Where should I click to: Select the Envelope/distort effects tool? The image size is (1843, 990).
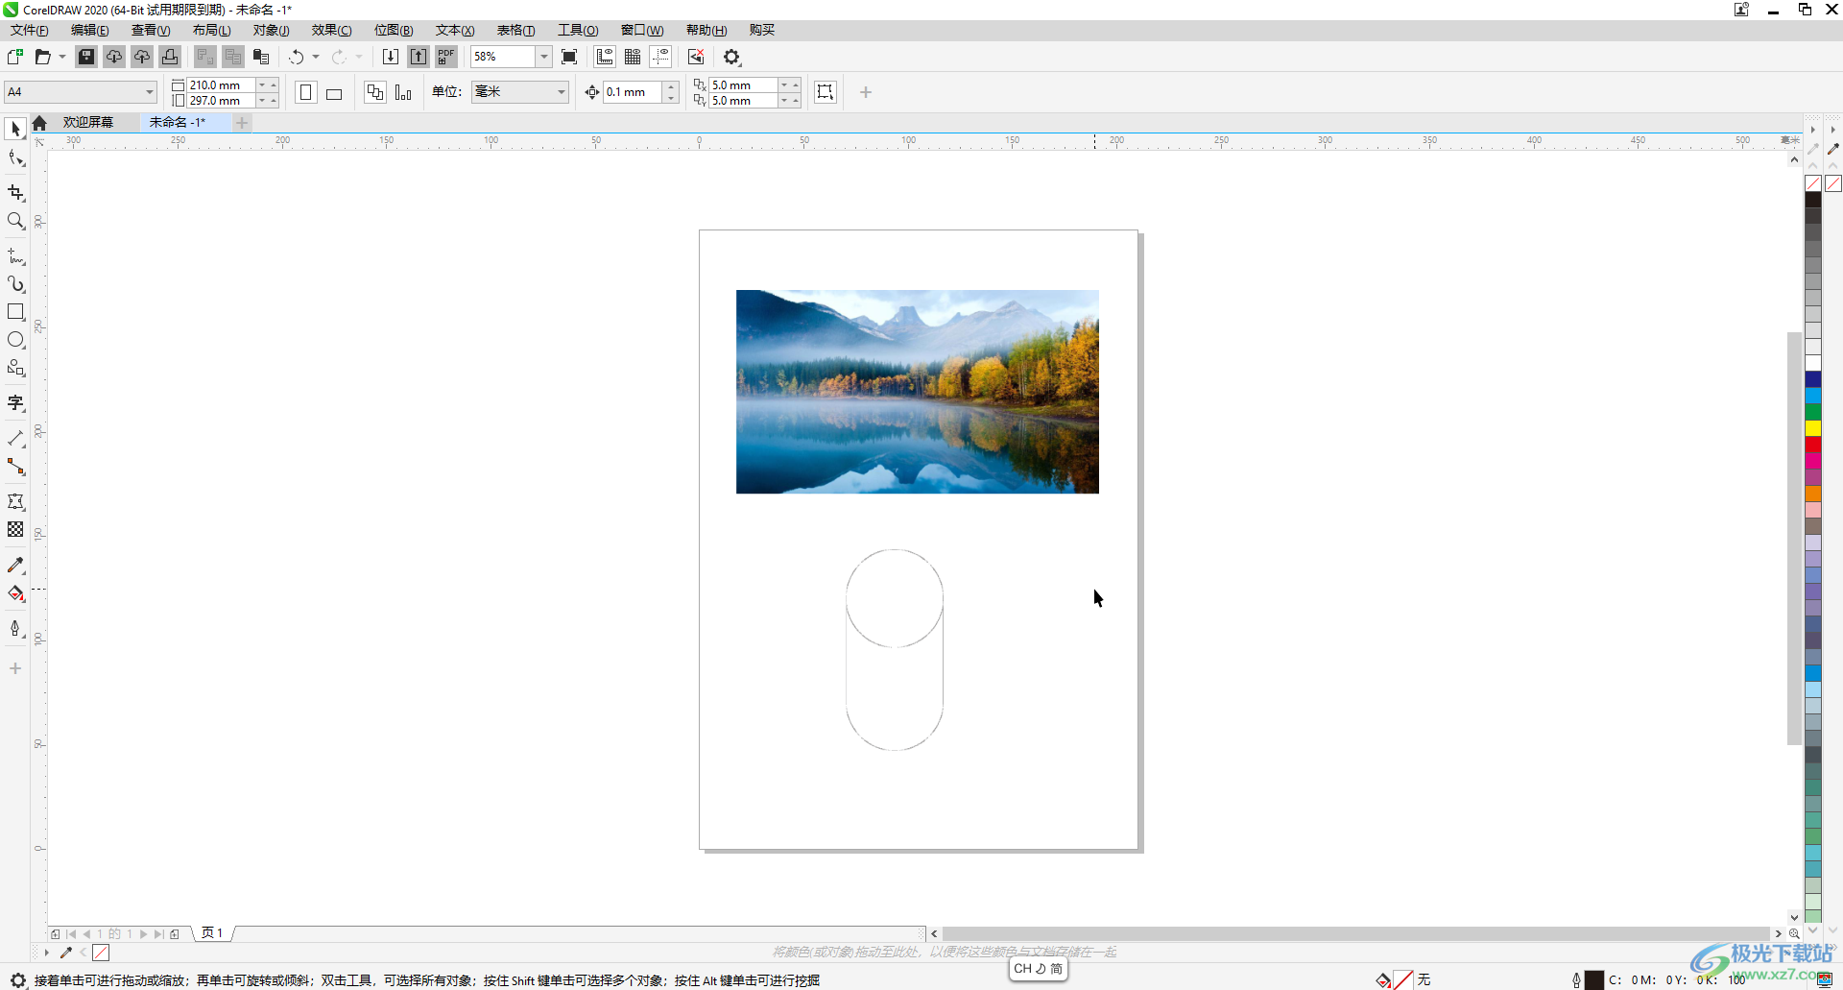[15, 501]
